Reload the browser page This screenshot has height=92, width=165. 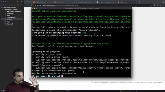coord(31,5)
